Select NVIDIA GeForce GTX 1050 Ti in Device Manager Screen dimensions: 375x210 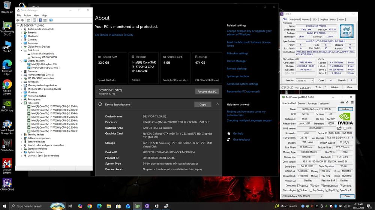pyautogui.click(x=46, y=68)
